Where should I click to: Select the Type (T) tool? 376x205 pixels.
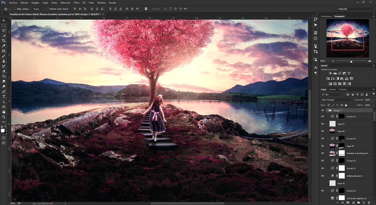pos(4,97)
